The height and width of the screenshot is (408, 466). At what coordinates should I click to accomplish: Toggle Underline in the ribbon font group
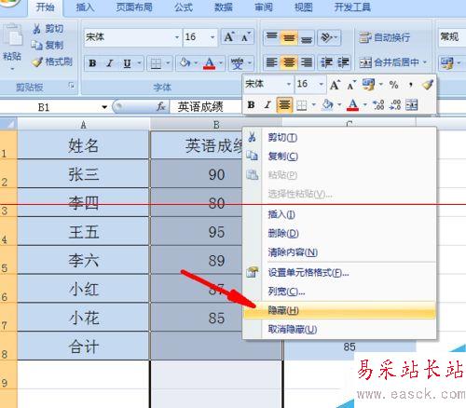tap(127, 63)
